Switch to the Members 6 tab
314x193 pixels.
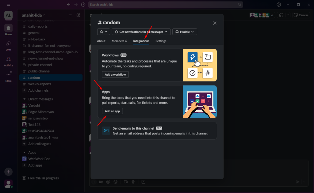click(x=119, y=41)
